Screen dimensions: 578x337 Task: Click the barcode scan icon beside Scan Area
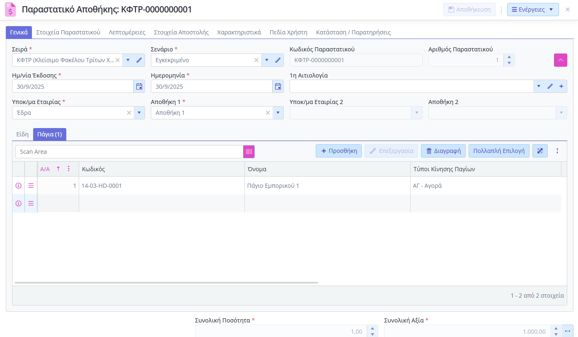pos(249,152)
